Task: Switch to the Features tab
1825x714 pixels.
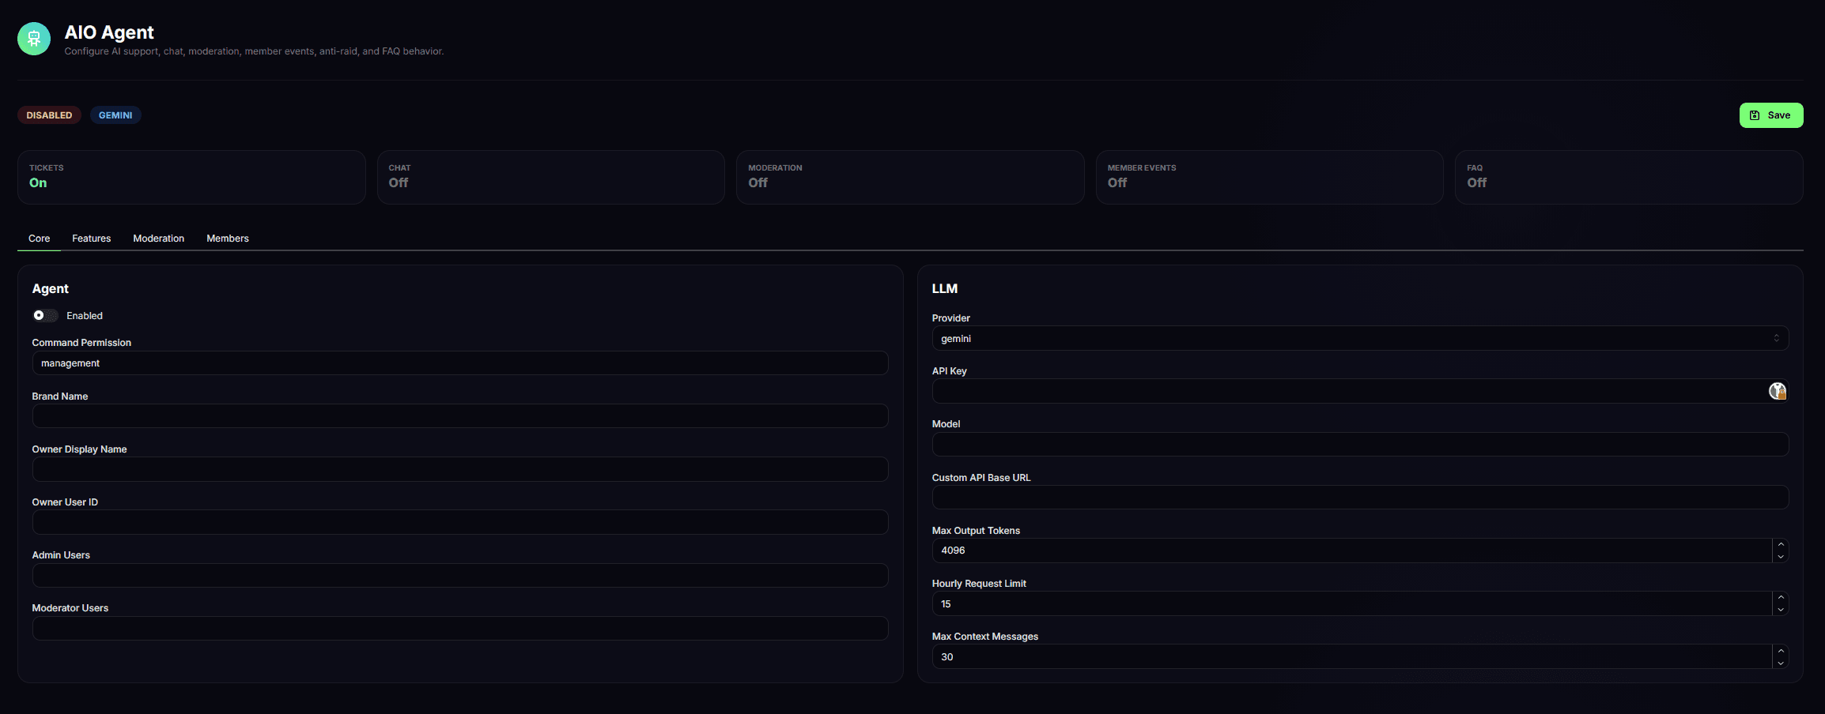Action: click(x=91, y=239)
